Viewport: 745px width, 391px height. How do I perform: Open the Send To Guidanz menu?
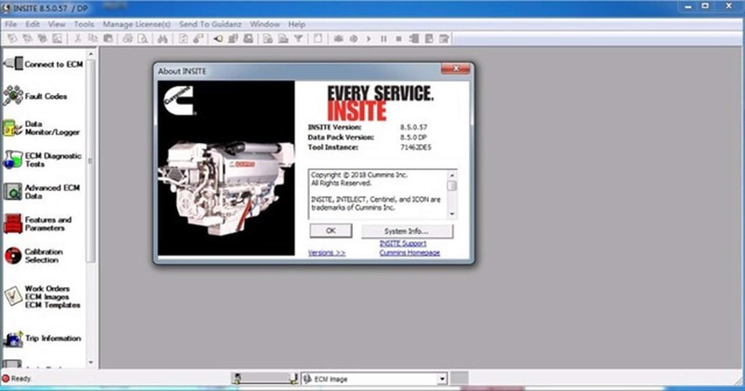[x=210, y=24]
